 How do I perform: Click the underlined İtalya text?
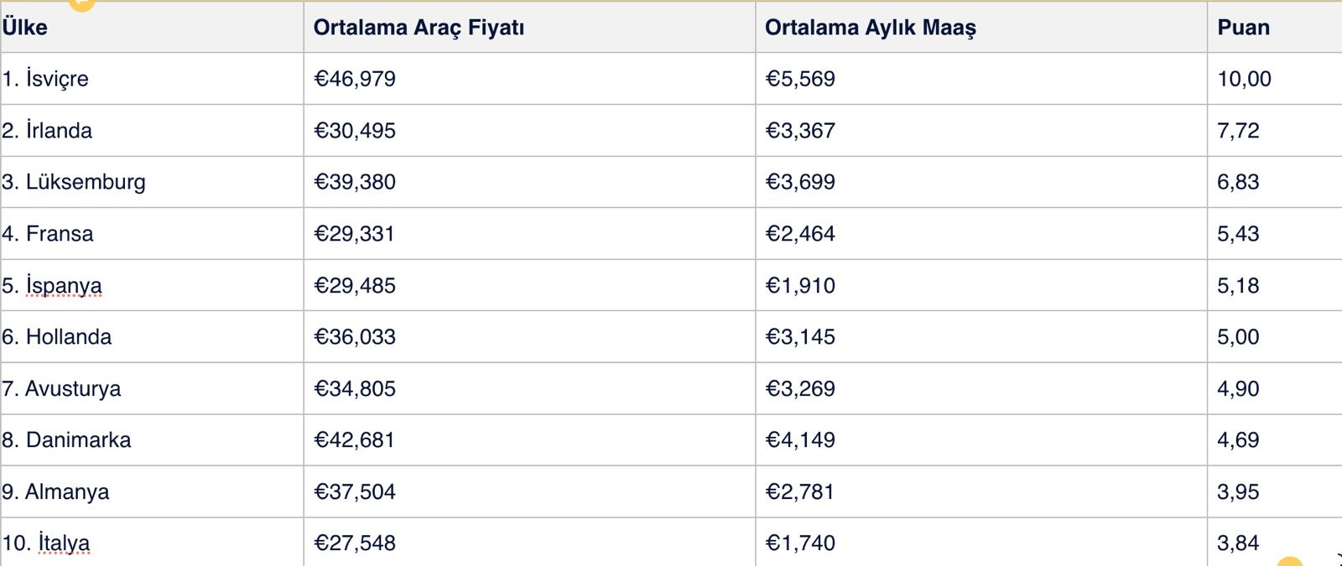point(64,543)
